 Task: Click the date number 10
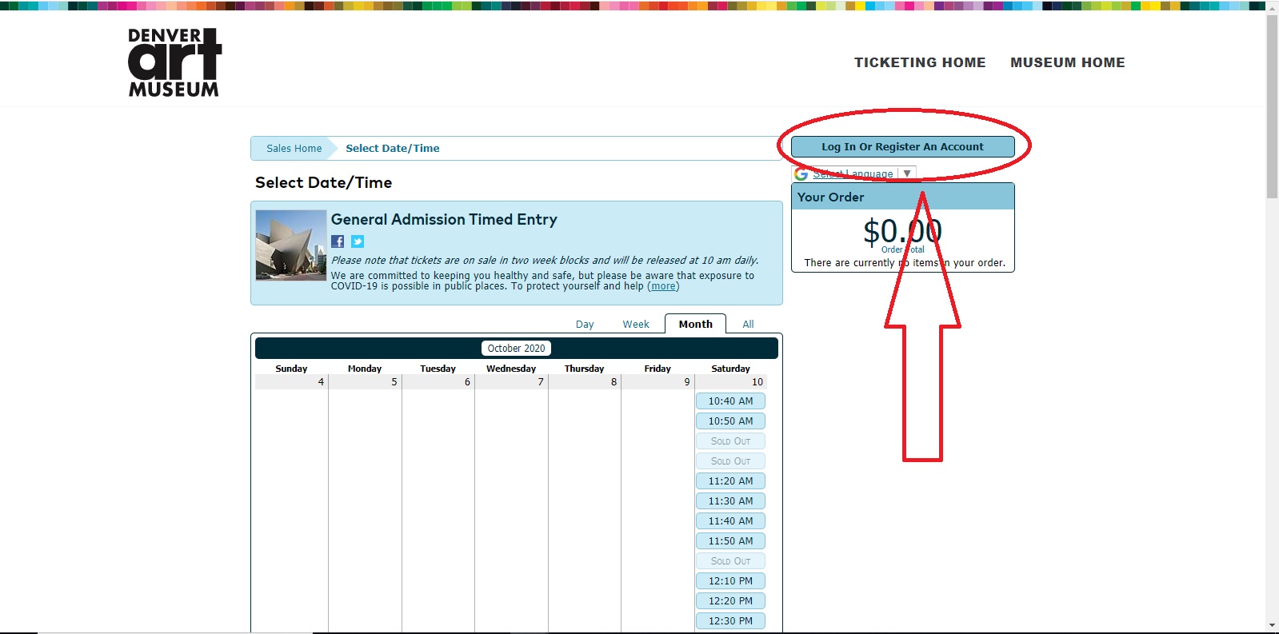757,382
